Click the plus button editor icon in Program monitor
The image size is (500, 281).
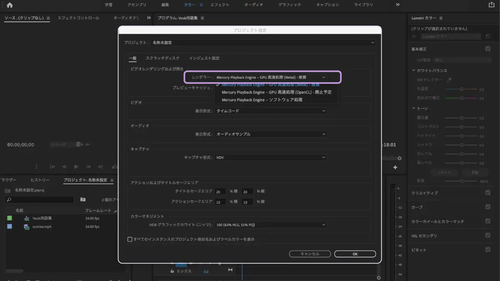pyautogui.click(x=395, y=167)
